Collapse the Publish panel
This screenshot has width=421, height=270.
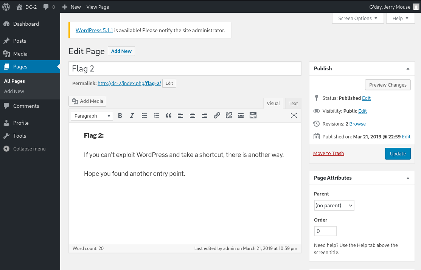click(x=408, y=68)
